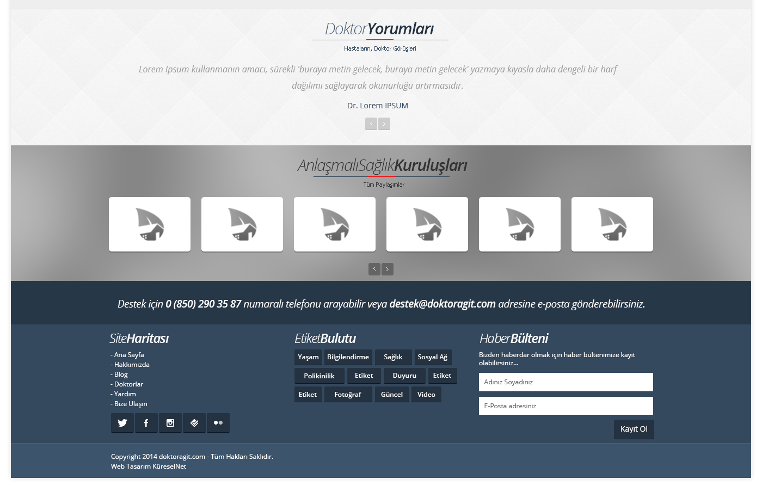This screenshot has height=485, width=762.
Task: Click into the E-Posta adresiniz field
Action: click(x=566, y=406)
